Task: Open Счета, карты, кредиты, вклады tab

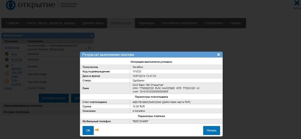Action: coord(51,23)
